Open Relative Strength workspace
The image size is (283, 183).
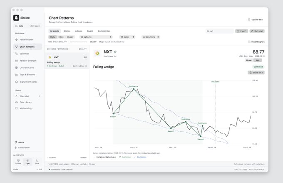(x=27, y=60)
